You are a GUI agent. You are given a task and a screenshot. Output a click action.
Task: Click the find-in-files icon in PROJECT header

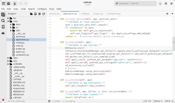(35, 14)
